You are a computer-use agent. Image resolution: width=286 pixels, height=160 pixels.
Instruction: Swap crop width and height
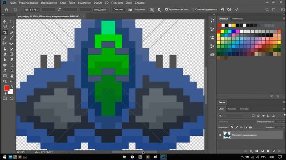pyautogui.click(x=59, y=9)
